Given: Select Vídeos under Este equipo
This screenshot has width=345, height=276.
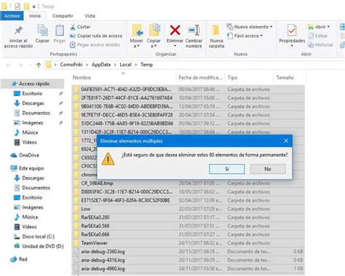Looking at the screenshot, I should coord(25,226).
